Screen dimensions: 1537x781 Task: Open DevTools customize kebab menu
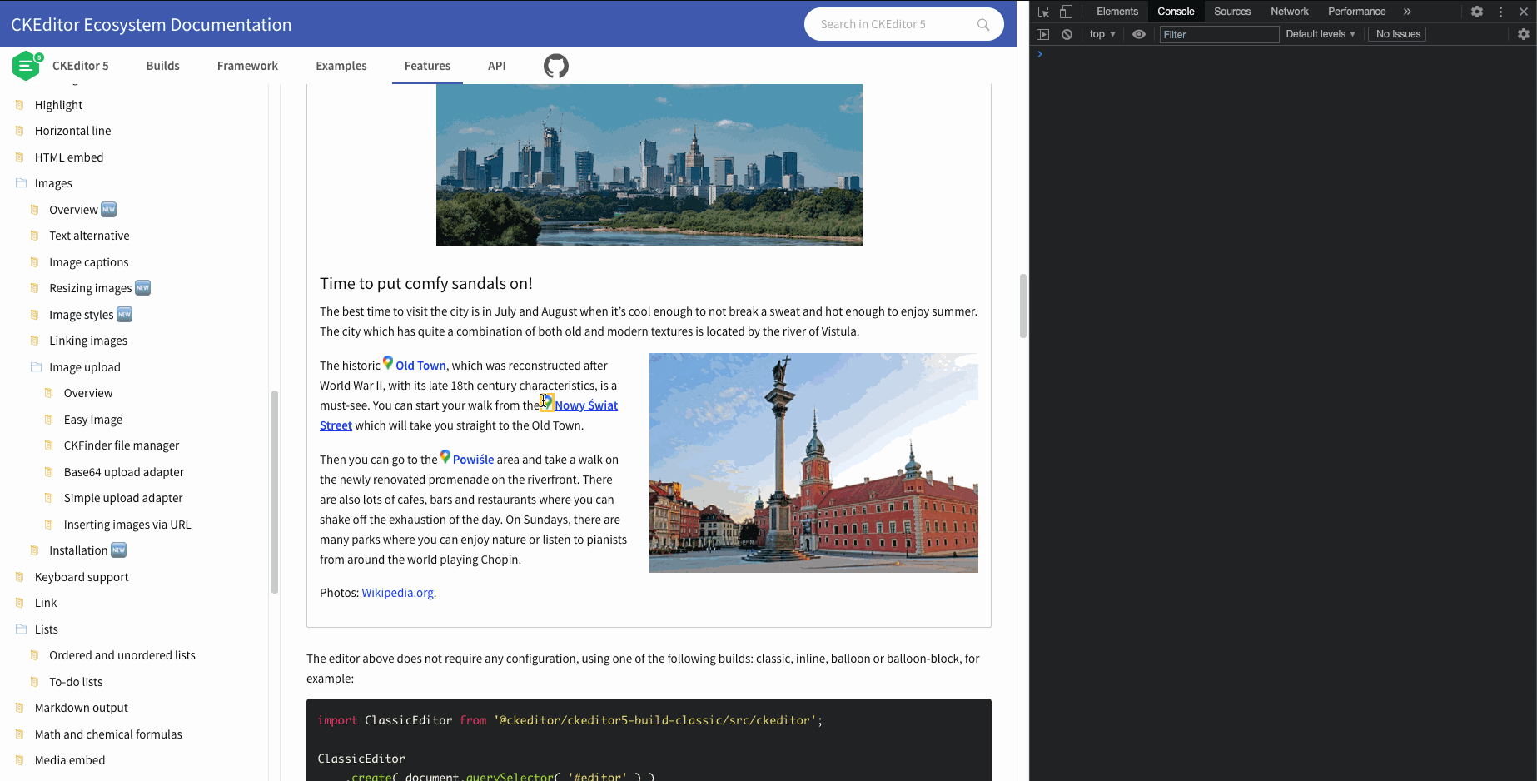pyautogui.click(x=1500, y=12)
